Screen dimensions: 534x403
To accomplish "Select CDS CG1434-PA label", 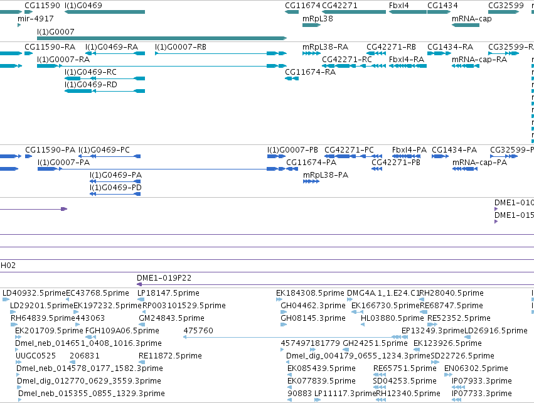I will coord(454,150).
